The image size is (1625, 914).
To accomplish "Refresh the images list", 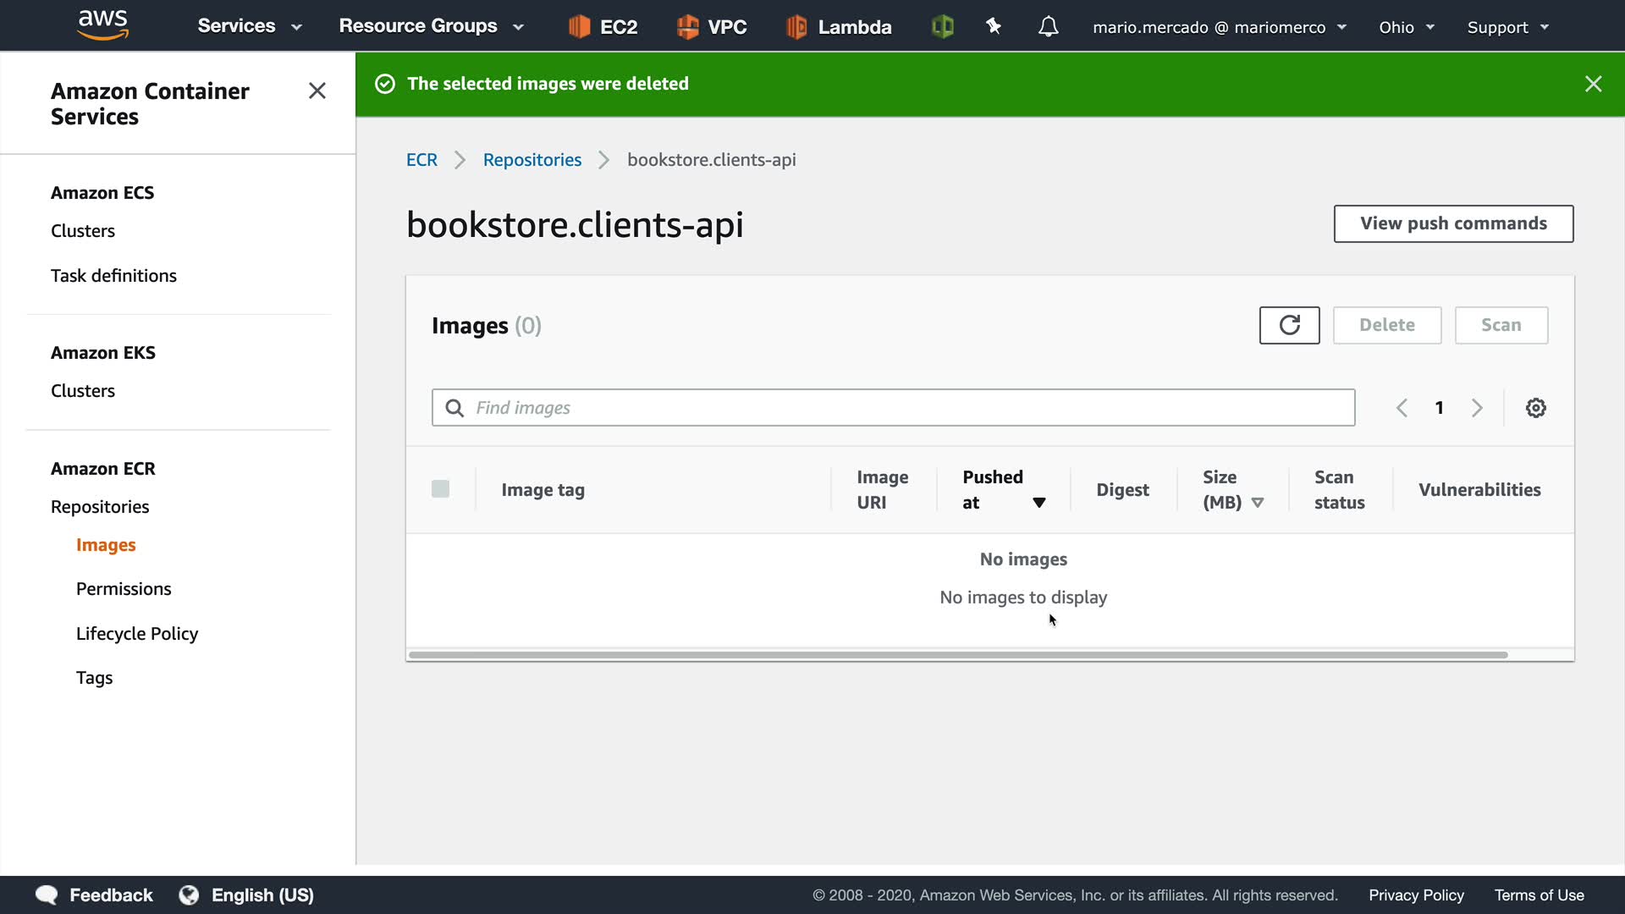I will (x=1289, y=325).
